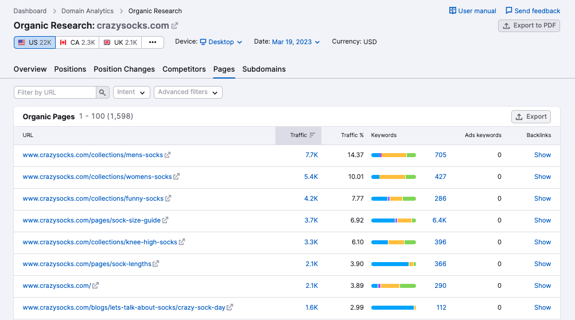This screenshot has height=320, width=575.
Task: Select the UK 2.1K database
Action: coord(121,42)
